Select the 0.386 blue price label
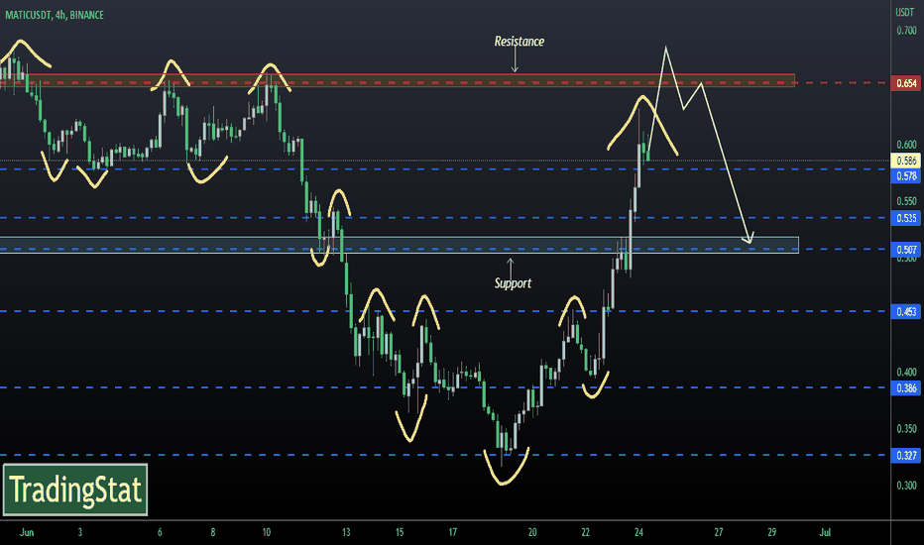 pos(906,387)
